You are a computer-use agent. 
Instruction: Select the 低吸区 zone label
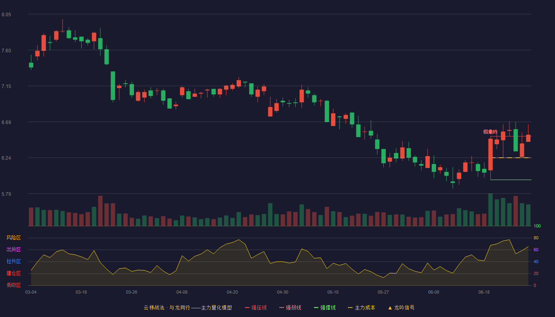tap(13, 285)
